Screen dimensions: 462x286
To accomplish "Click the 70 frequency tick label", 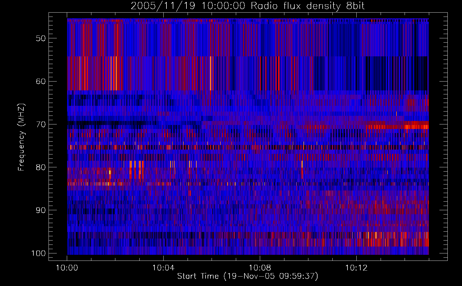I will (x=41, y=124).
